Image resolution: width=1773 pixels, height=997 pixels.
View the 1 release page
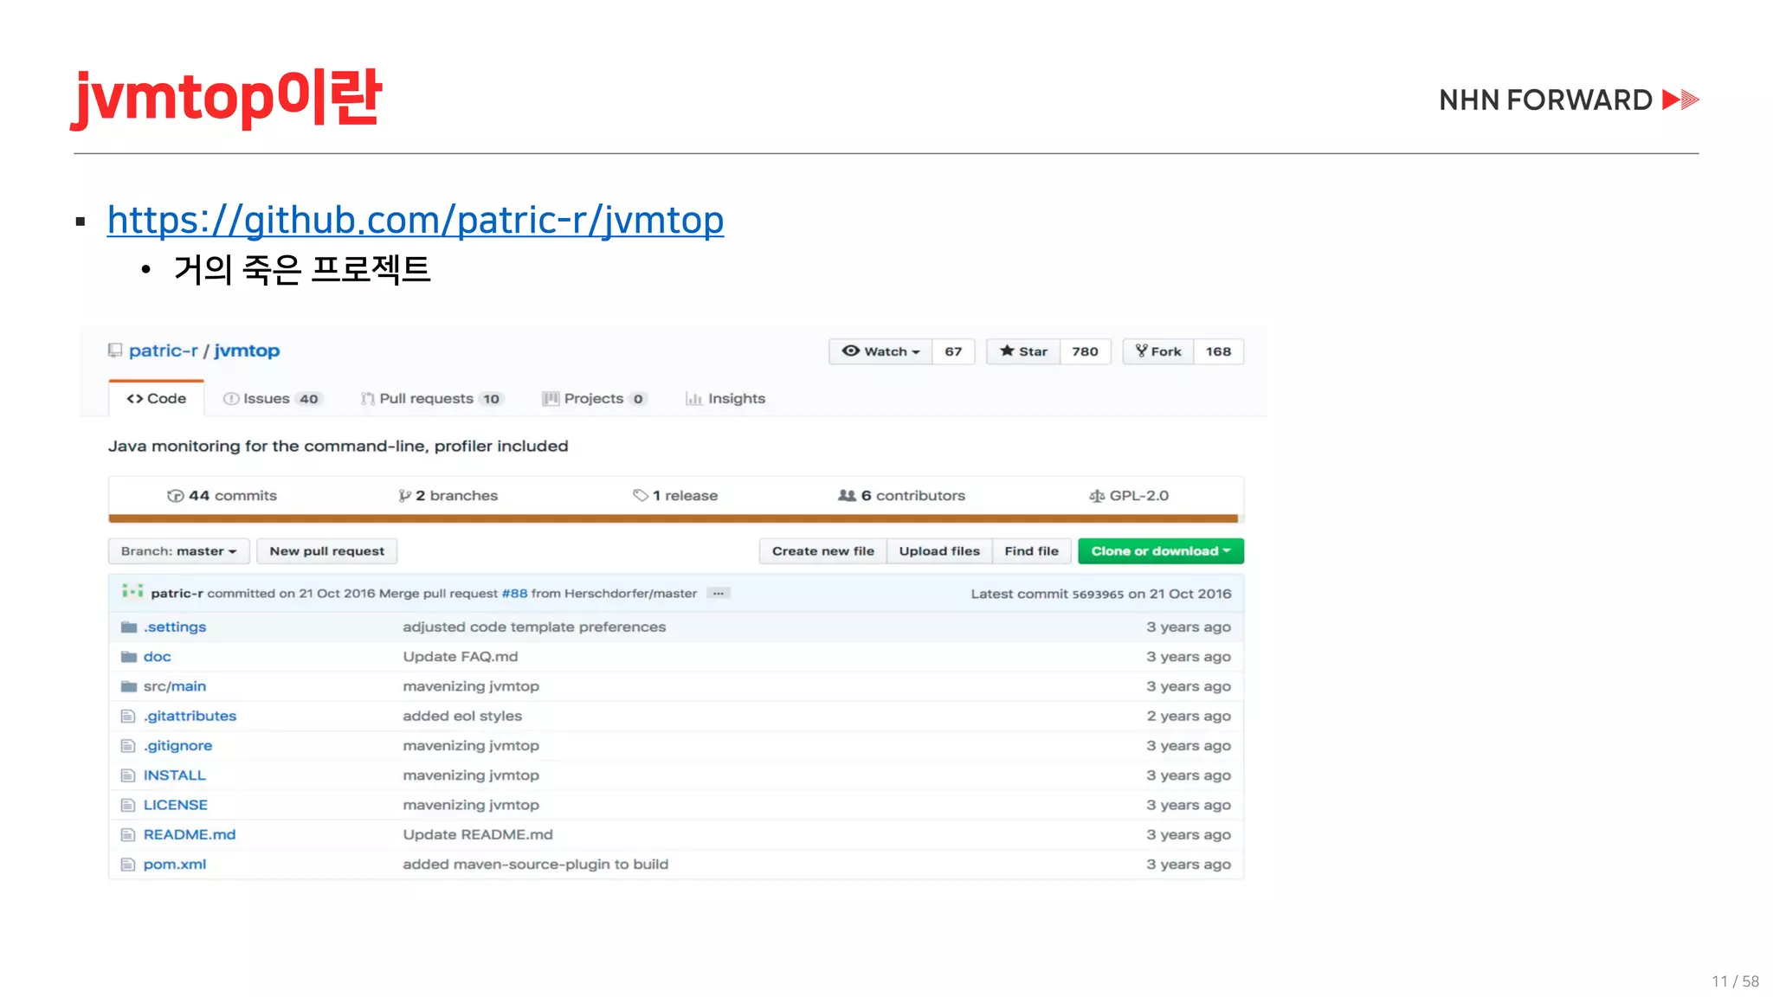tap(675, 495)
